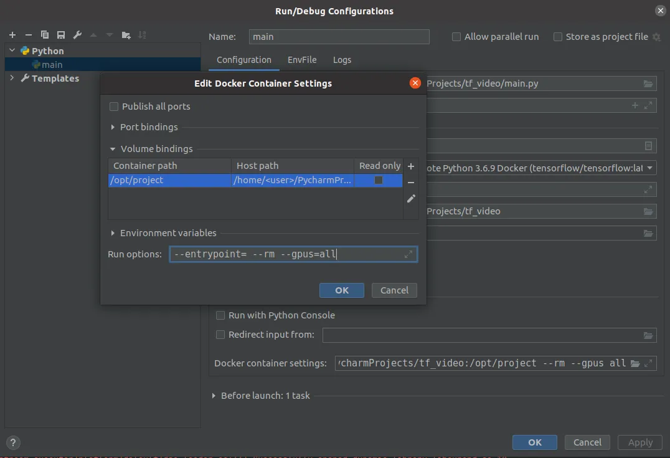Confirm Docker container settings with OK
The width and height of the screenshot is (670, 458).
click(342, 290)
